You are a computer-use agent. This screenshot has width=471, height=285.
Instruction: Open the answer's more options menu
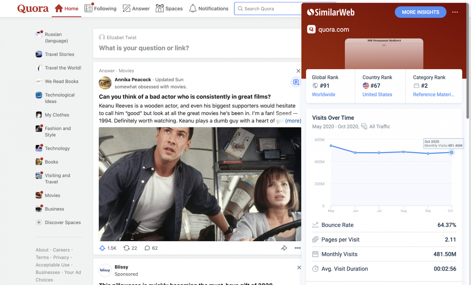click(x=298, y=248)
